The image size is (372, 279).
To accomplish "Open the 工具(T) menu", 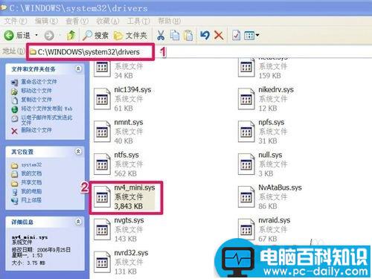I will pos(138,21).
